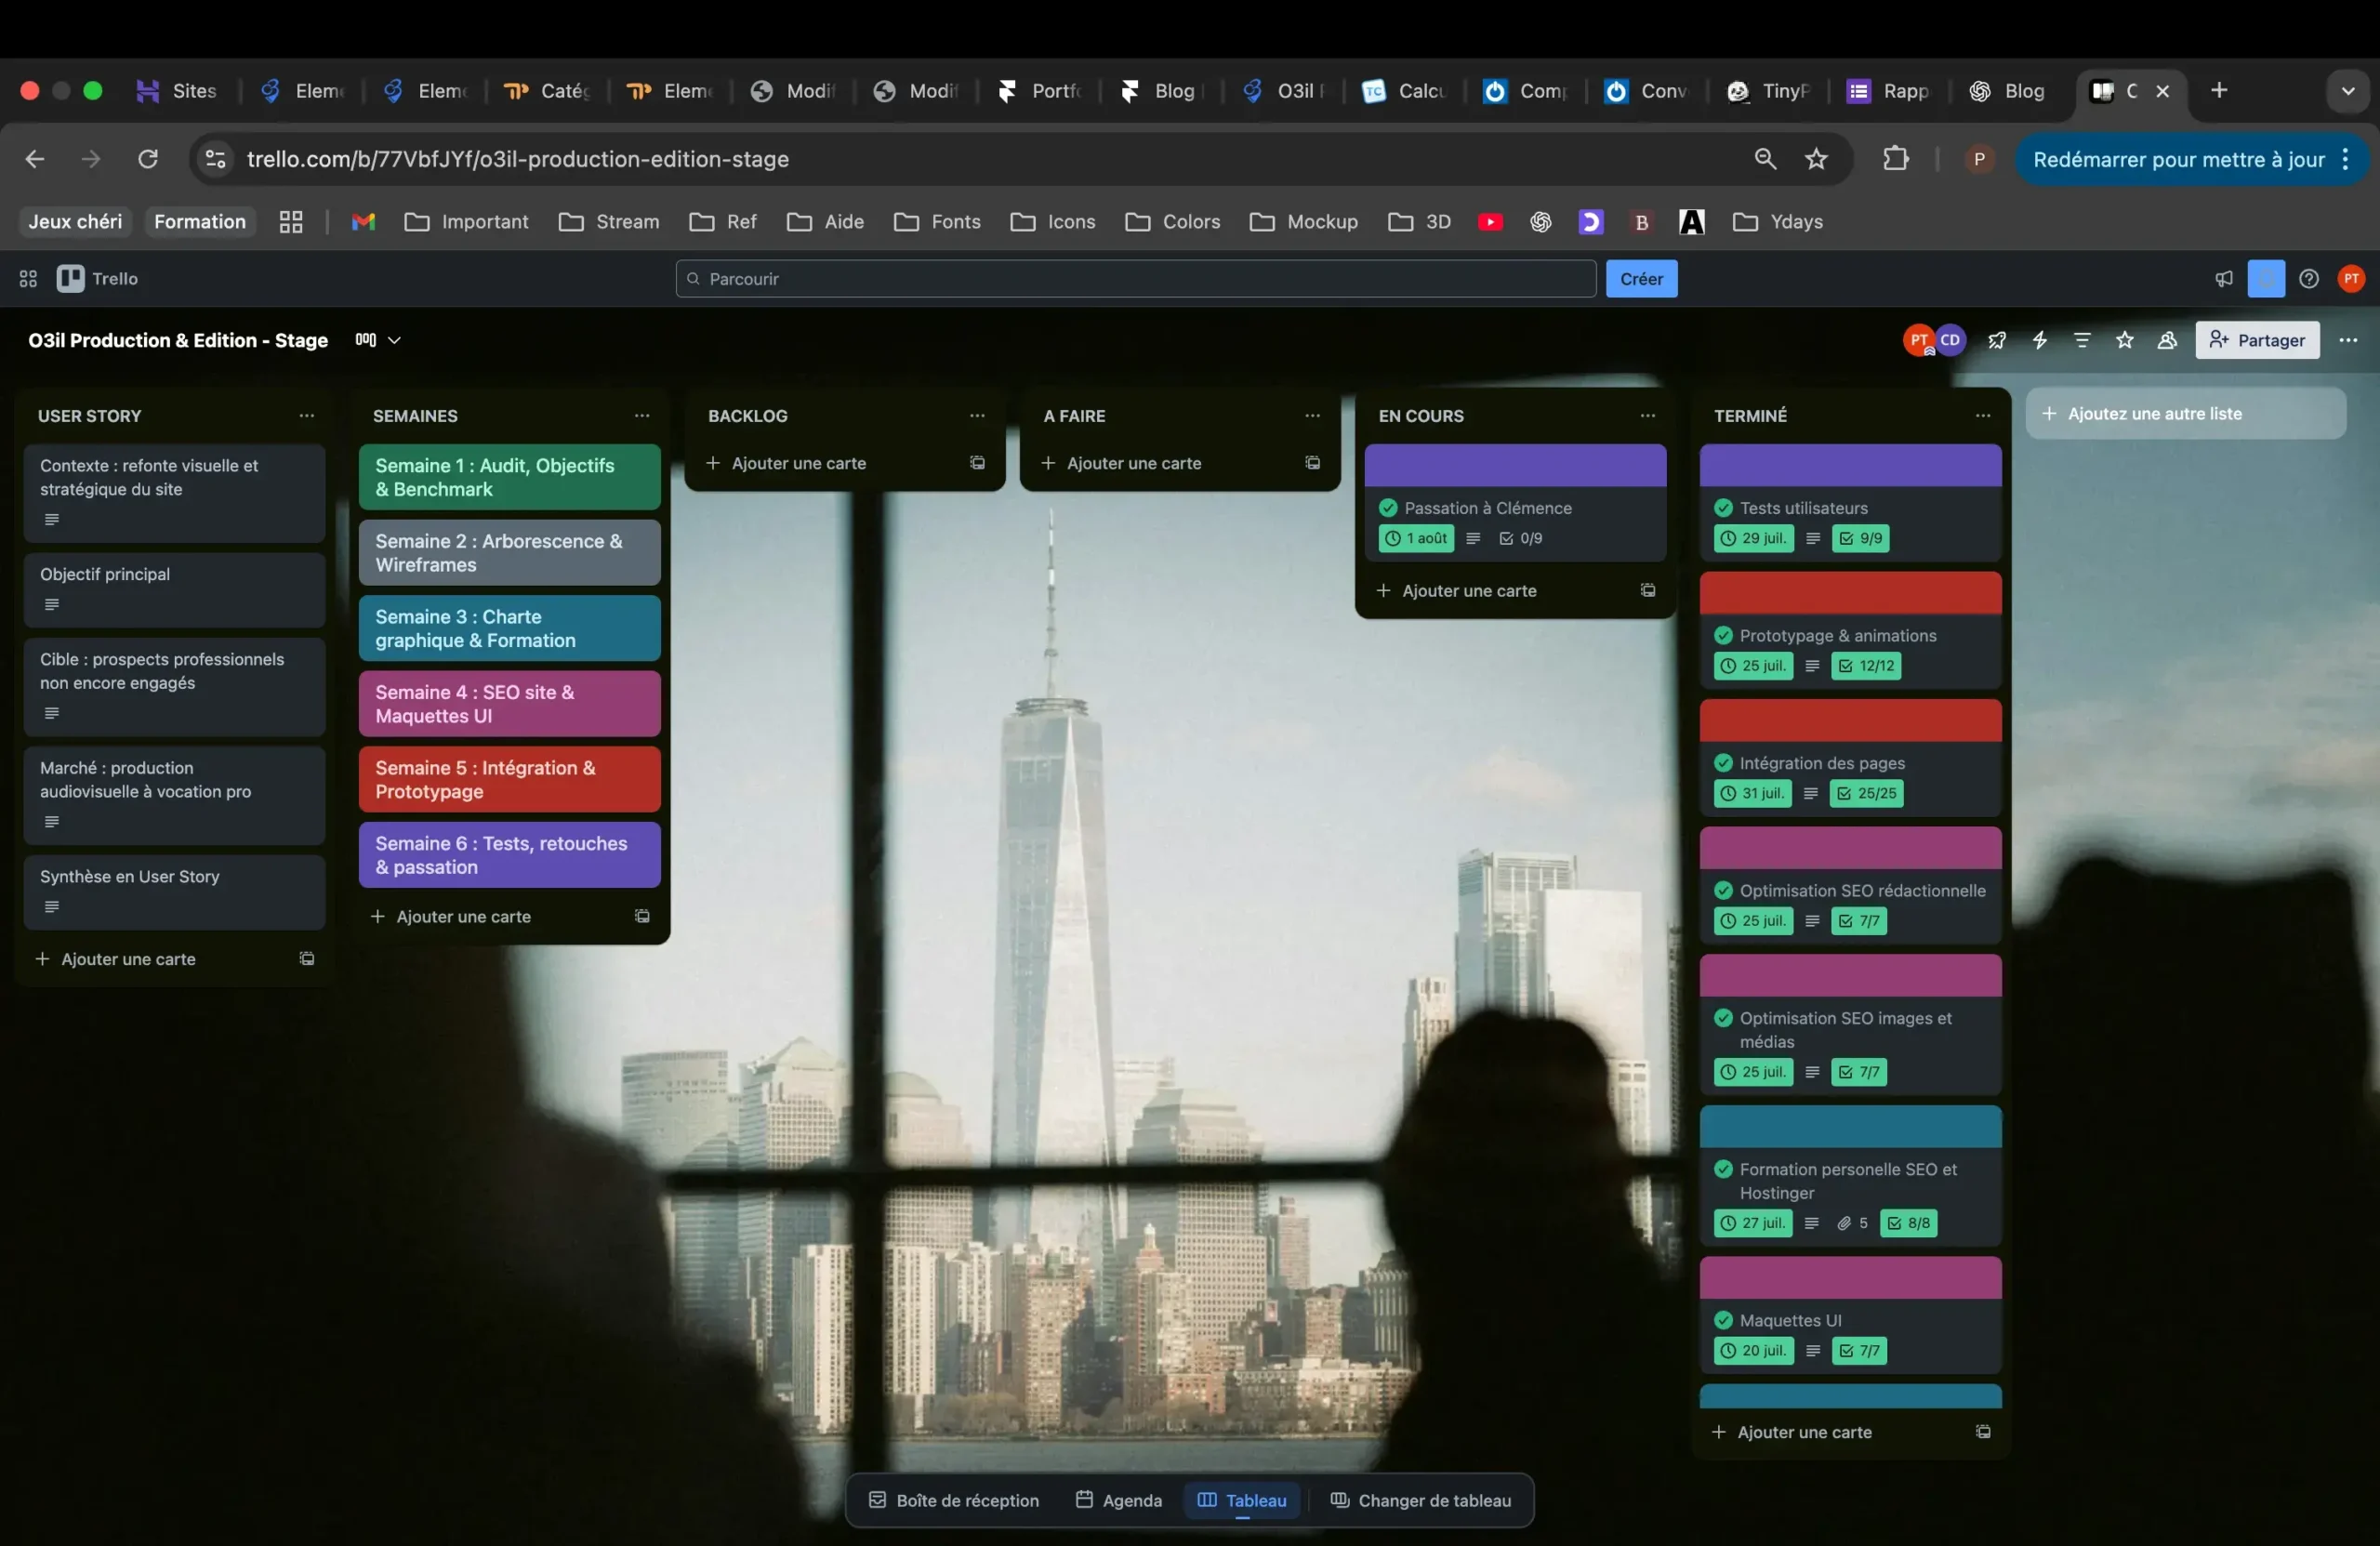This screenshot has width=2380, height=1546.
Task: Click the Partager button
Action: click(2257, 341)
